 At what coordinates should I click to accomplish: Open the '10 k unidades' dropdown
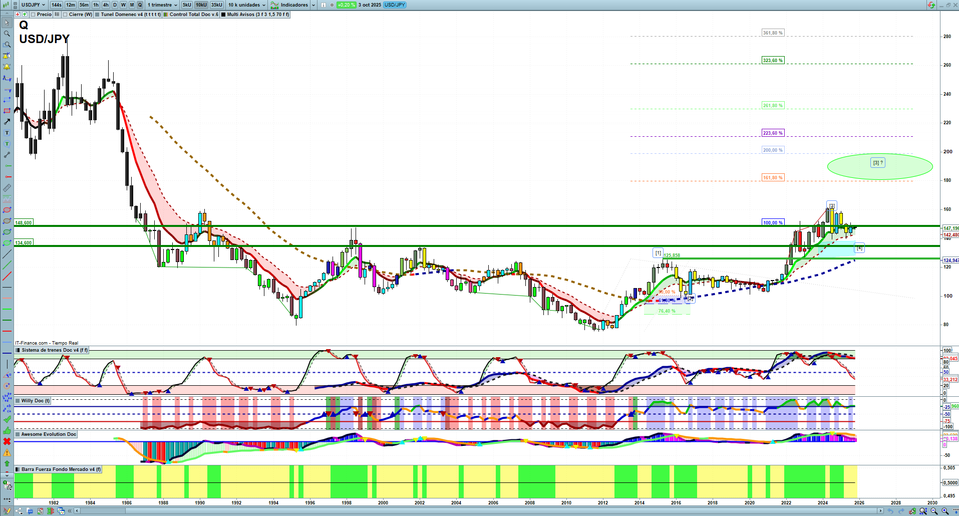coord(247,5)
